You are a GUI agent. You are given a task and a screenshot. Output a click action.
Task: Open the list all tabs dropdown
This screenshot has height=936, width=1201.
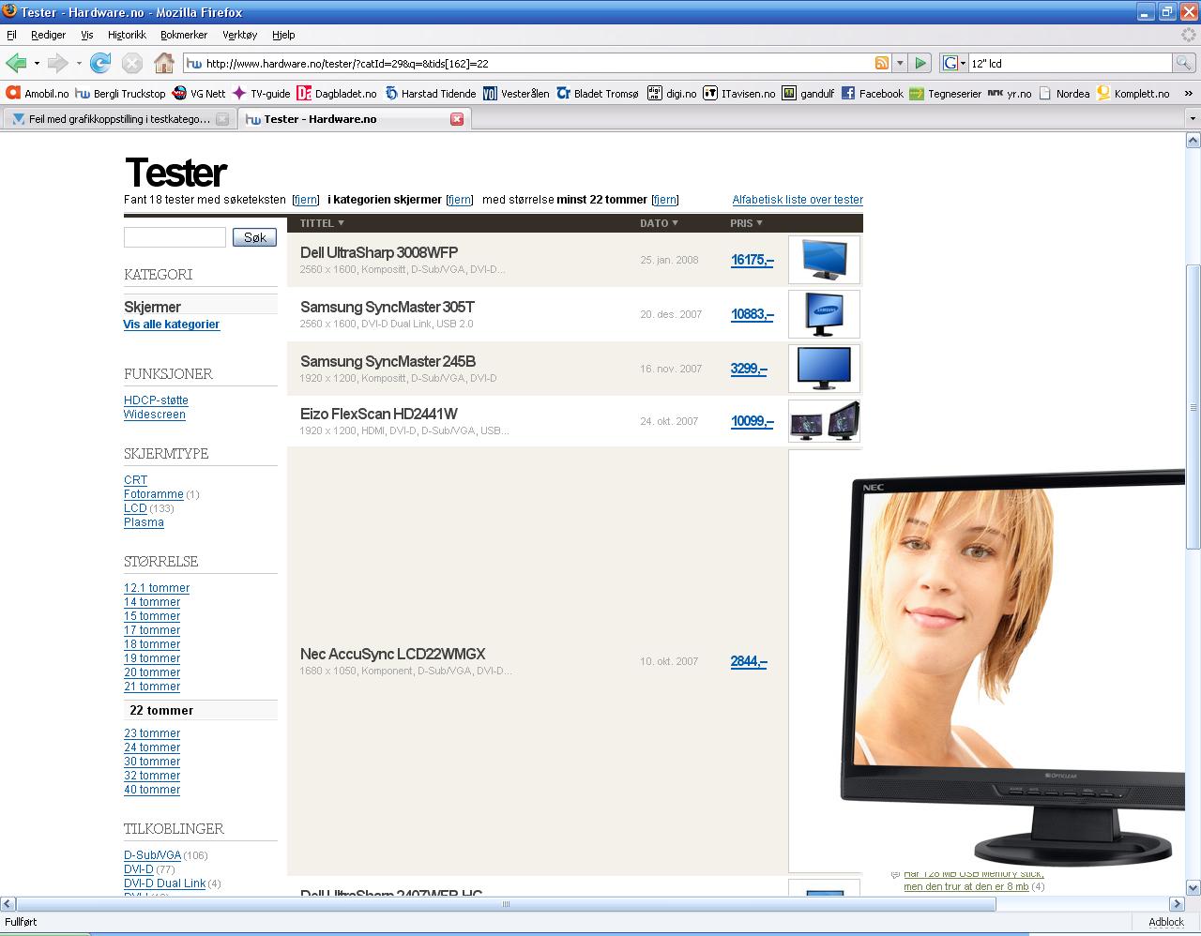(1193, 119)
